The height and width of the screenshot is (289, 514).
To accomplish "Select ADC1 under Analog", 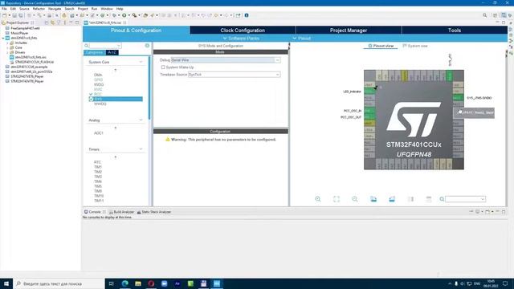I will point(99,133).
